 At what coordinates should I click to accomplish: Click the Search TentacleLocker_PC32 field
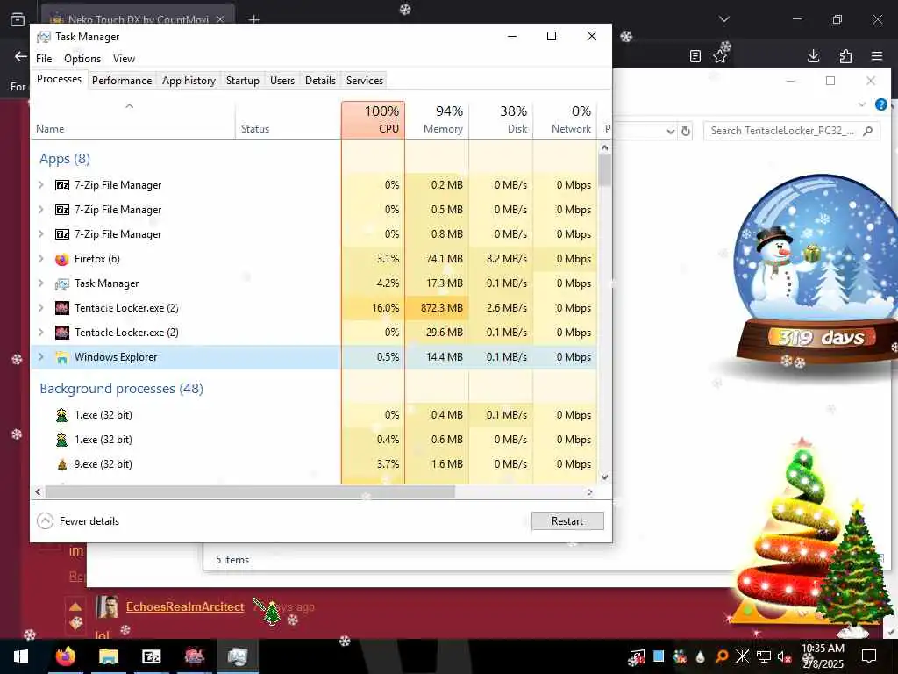(792, 131)
